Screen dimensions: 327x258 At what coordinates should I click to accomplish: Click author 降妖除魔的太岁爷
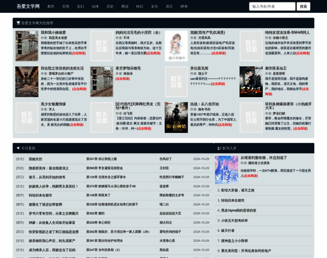tap(172, 195)
